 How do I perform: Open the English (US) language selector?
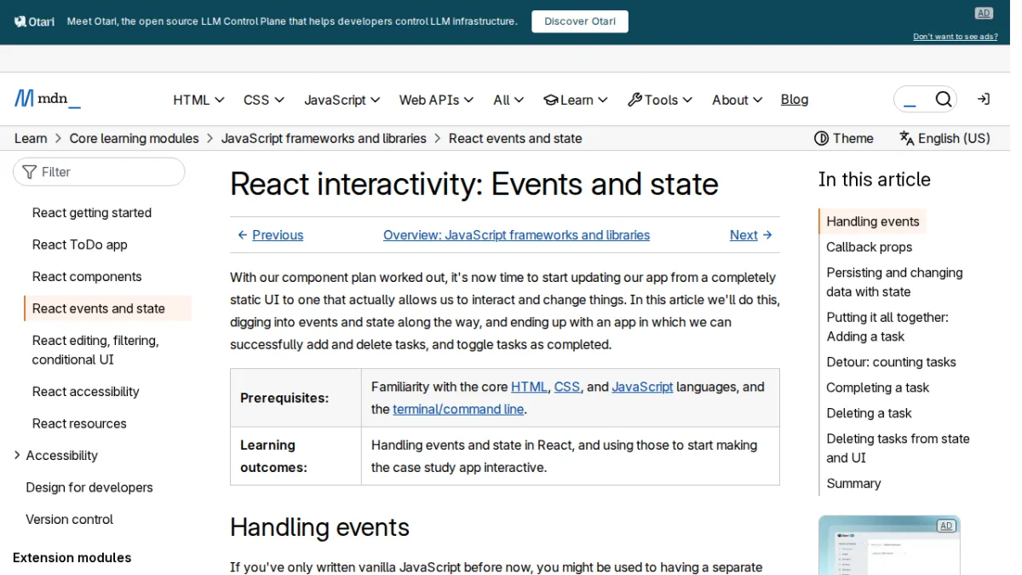[944, 138]
